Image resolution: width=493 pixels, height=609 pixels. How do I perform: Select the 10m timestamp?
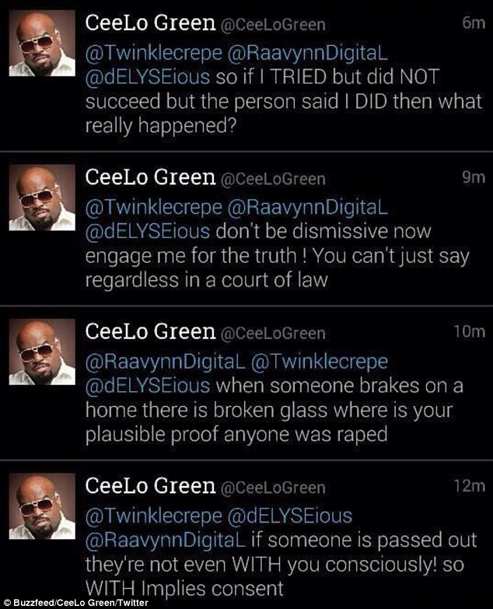pos(468,333)
